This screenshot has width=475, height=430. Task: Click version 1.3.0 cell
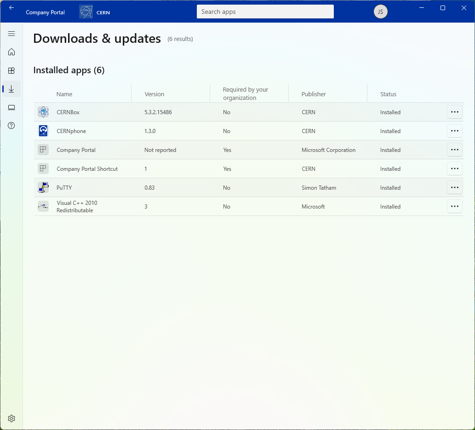150,131
